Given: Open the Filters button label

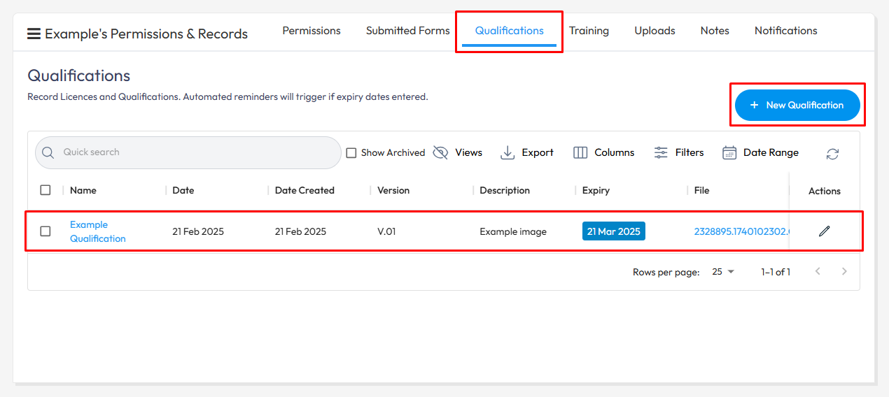Looking at the screenshot, I should click(689, 152).
